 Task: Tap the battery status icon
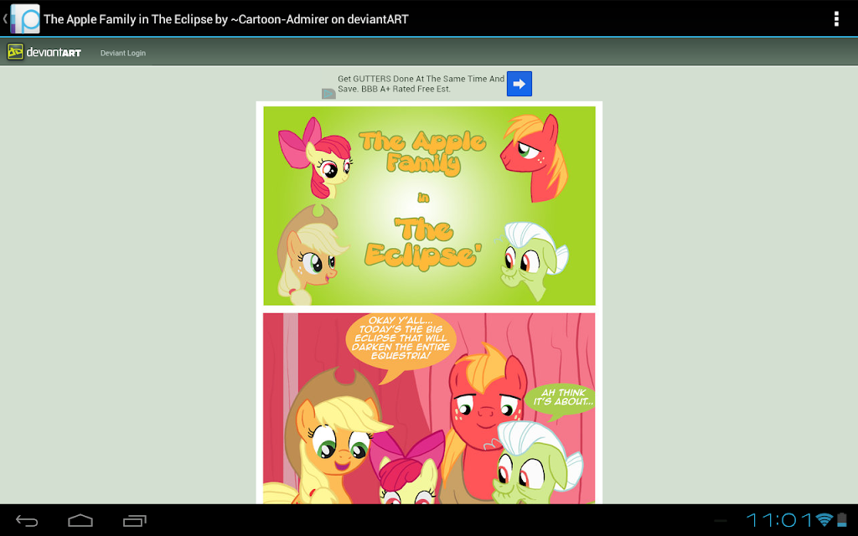(x=841, y=519)
